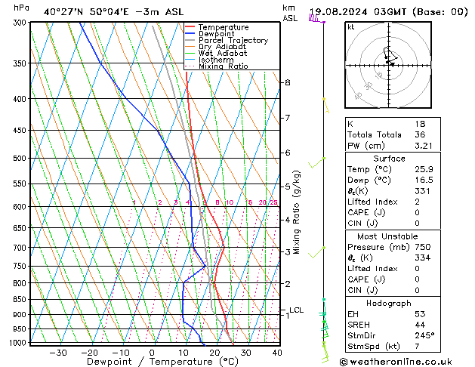Click the date label '19.08.2024 03GMT (Base: 00)'
The height and width of the screenshot is (367, 475).
pyautogui.click(x=388, y=12)
